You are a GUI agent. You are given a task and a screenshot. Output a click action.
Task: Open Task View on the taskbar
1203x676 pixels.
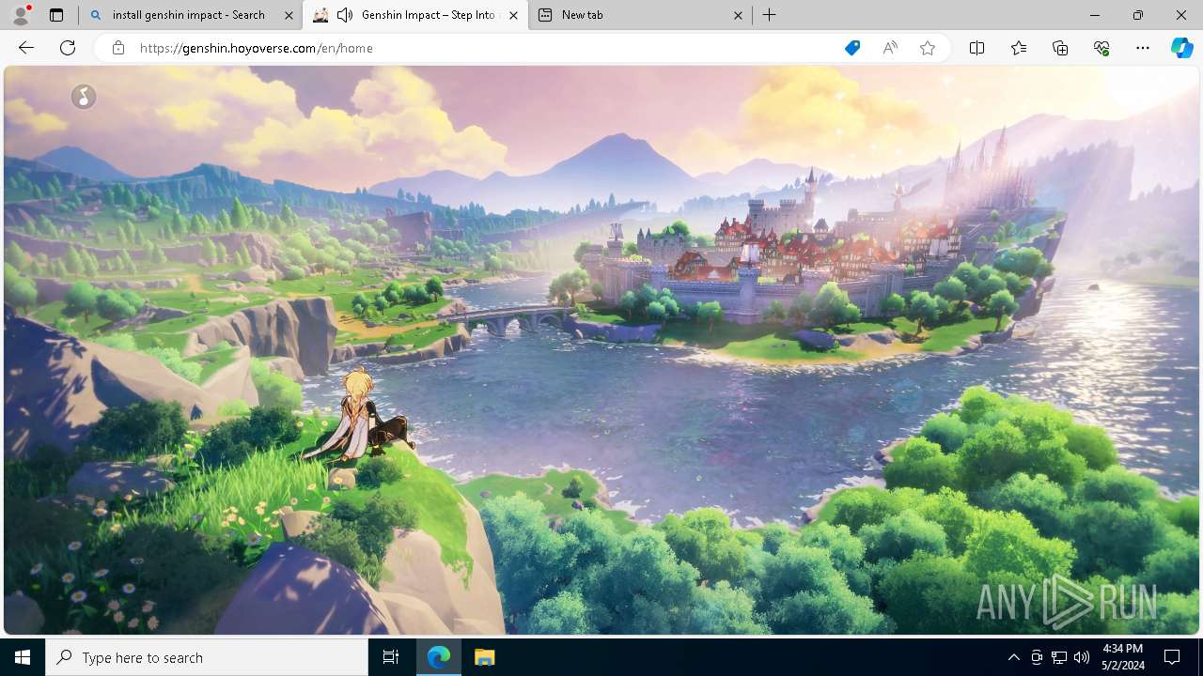click(x=391, y=657)
